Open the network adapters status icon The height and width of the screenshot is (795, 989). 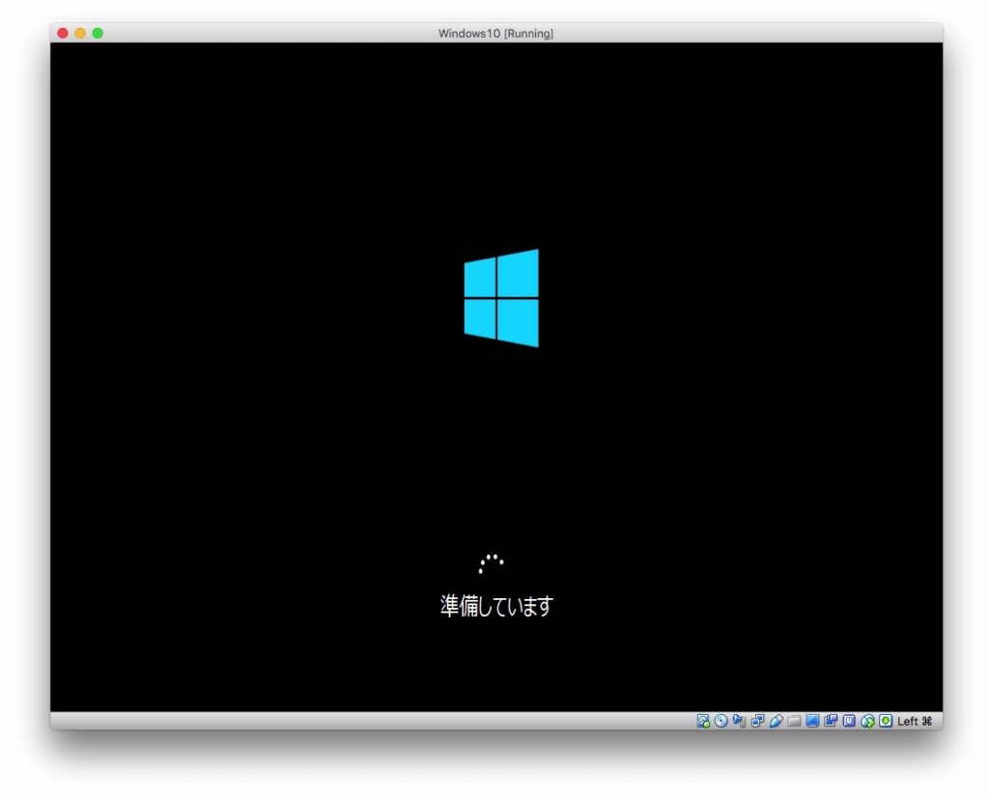coord(757,721)
